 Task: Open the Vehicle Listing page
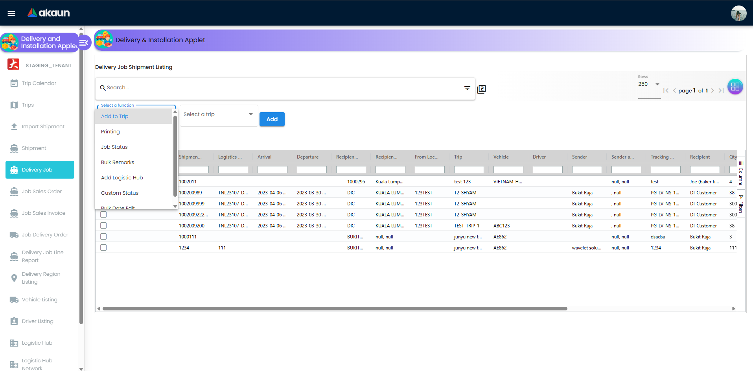[x=39, y=299]
